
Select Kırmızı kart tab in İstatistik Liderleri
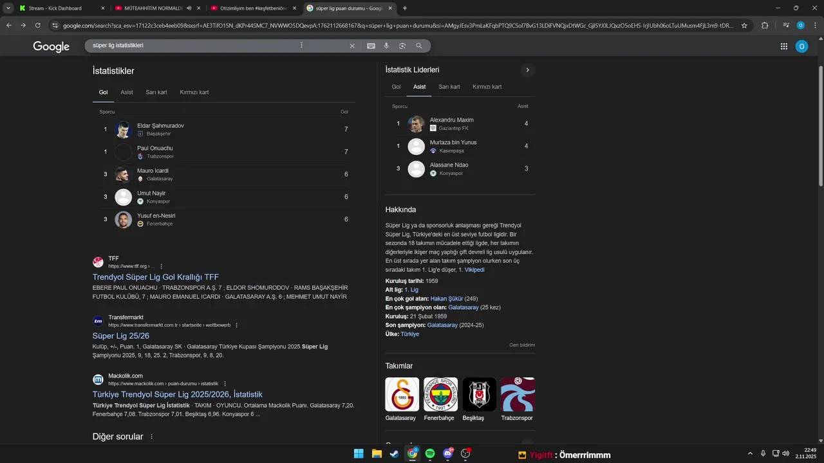(x=487, y=87)
